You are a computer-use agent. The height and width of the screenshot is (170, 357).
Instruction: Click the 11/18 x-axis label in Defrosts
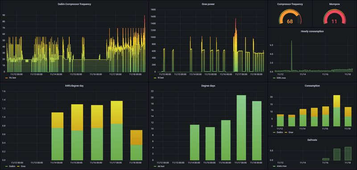348,163
